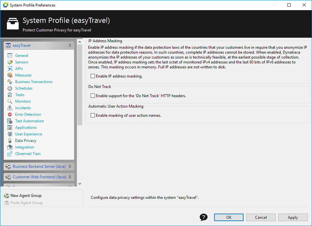Expand Customer Web Frontend (Java) group
The height and width of the screenshot is (226, 312).
(70, 177)
